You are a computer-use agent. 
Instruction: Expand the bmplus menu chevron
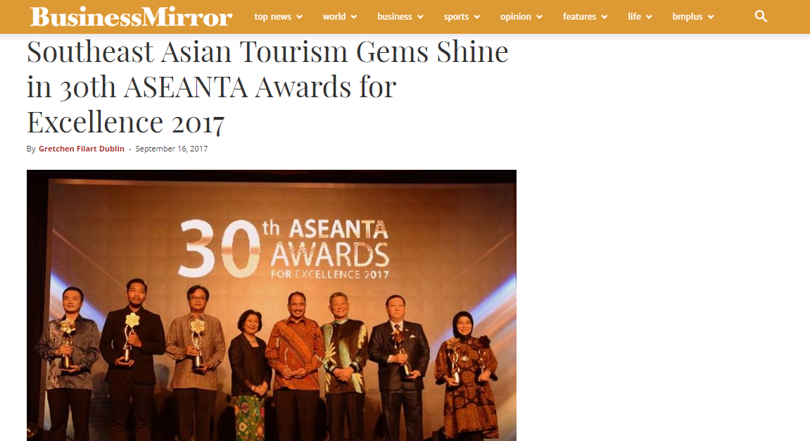coord(711,17)
